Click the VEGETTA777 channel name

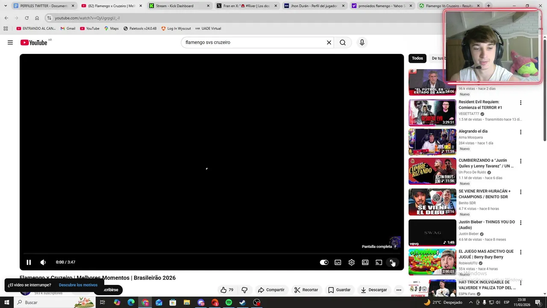[x=469, y=114]
